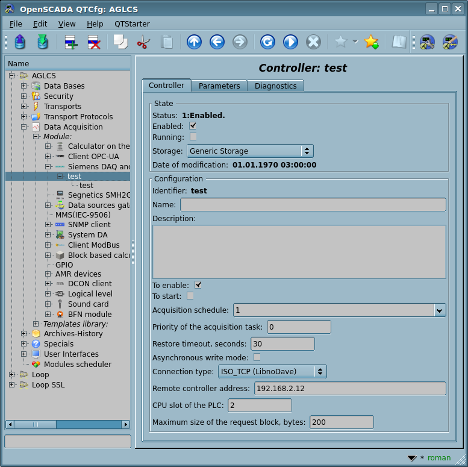Expand the Archives-History tree node
This screenshot has width=468, height=467.
[x=24, y=334]
